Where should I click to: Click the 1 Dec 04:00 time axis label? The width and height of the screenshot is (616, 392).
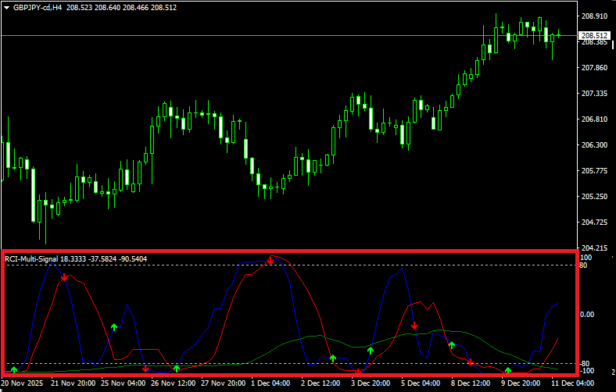[270, 383]
